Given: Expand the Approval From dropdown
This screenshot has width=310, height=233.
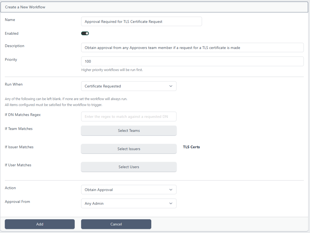Looking at the screenshot, I should (x=129, y=203).
